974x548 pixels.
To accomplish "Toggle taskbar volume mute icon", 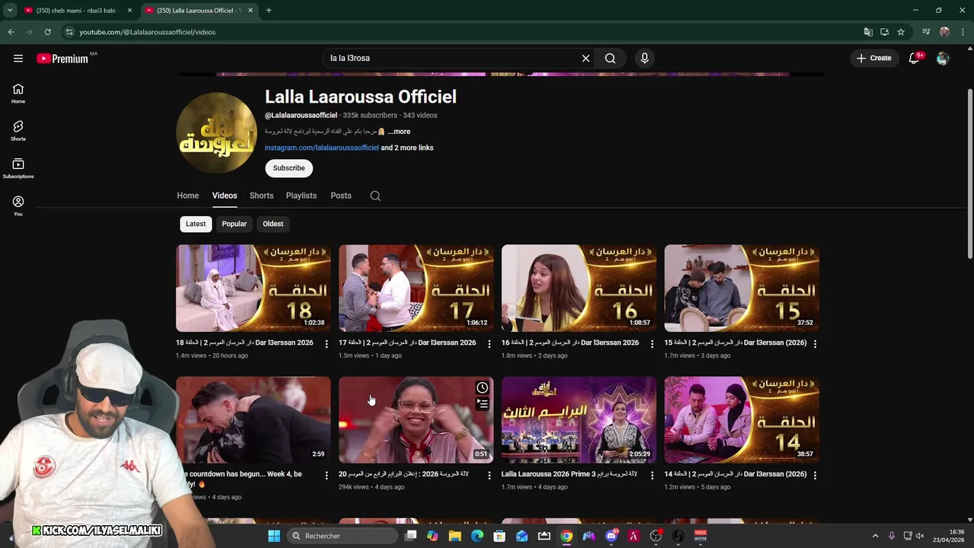I will pyautogui.click(x=920, y=536).
